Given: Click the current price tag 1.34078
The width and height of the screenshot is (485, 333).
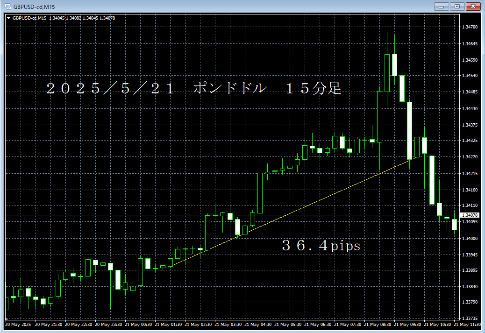Looking at the screenshot, I should point(470,215).
